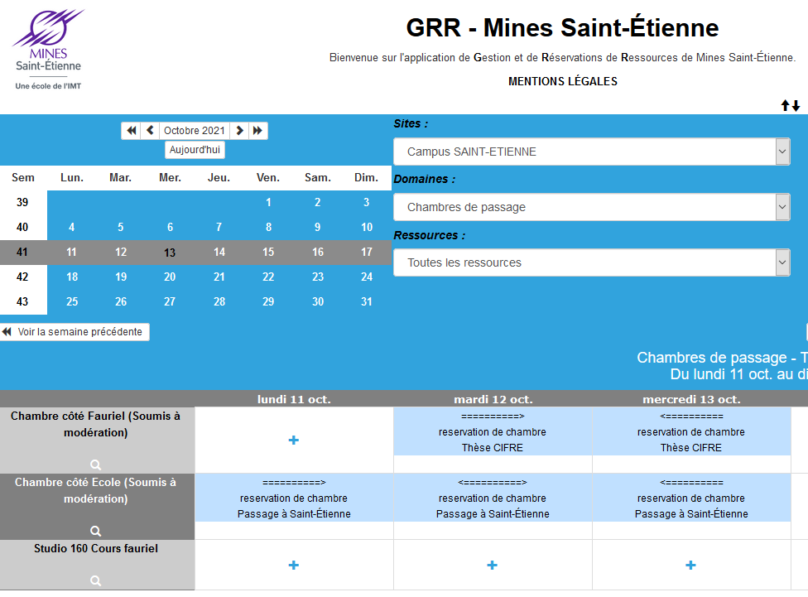The image size is (808, 597).
Task: Open mercredi 13 oct. day column header
Action: (x=691, y=400)
